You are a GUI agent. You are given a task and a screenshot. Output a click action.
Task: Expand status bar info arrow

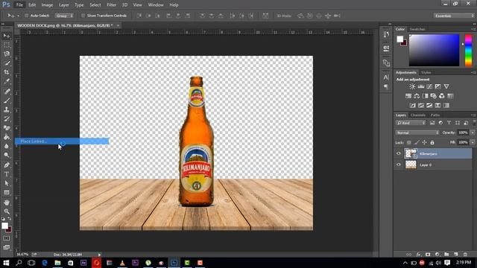click(x=99, y=255)
